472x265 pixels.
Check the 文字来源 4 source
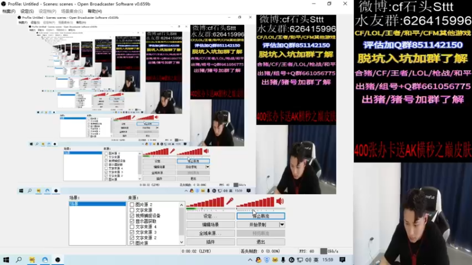[x=132, y=227]
